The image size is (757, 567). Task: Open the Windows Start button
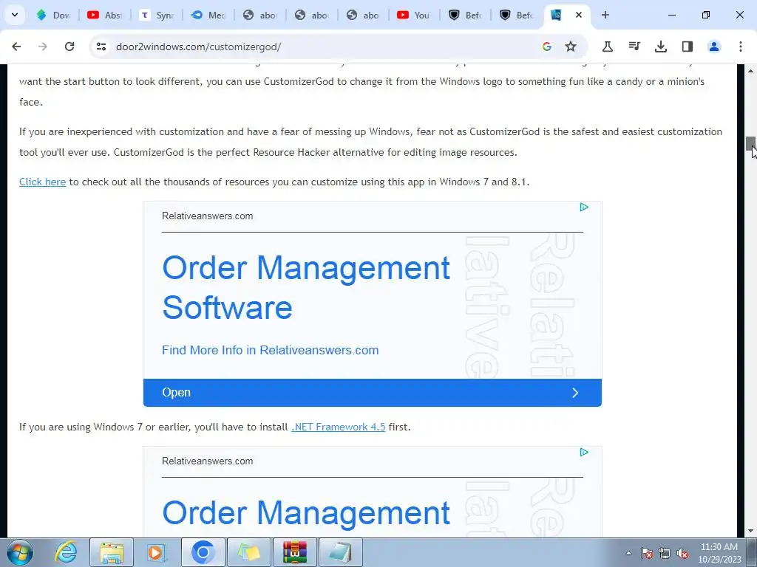tap(19, 552)
